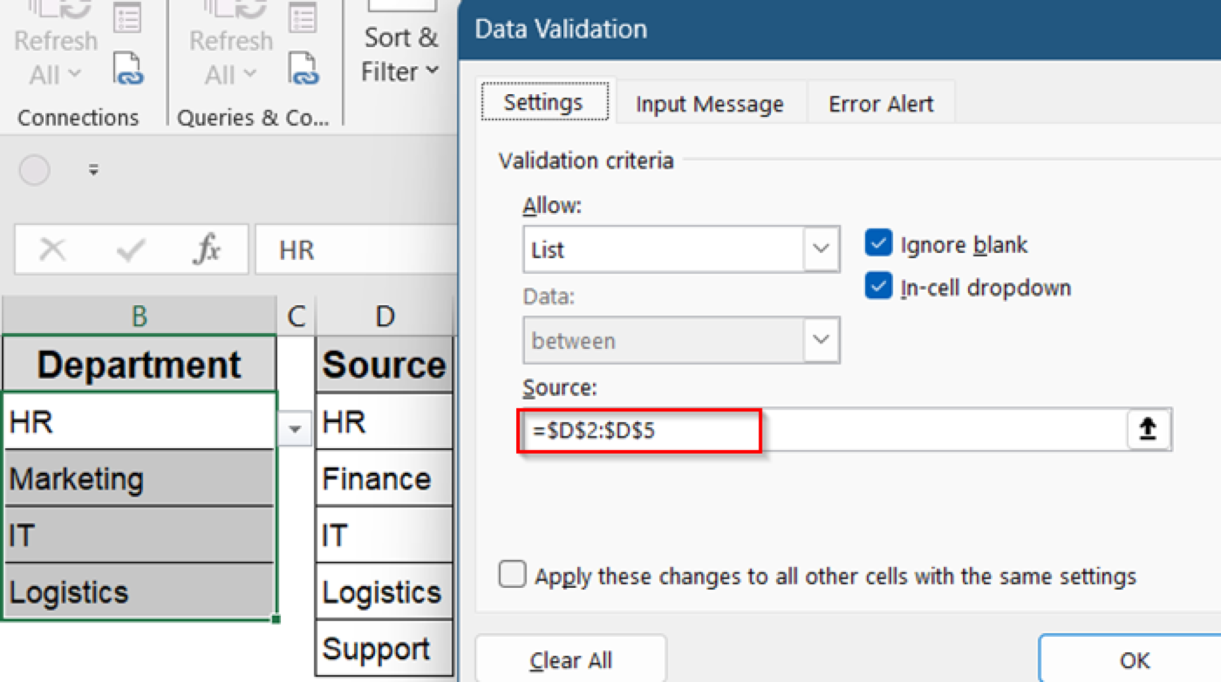Open the Data dropdown showing between

821,340
